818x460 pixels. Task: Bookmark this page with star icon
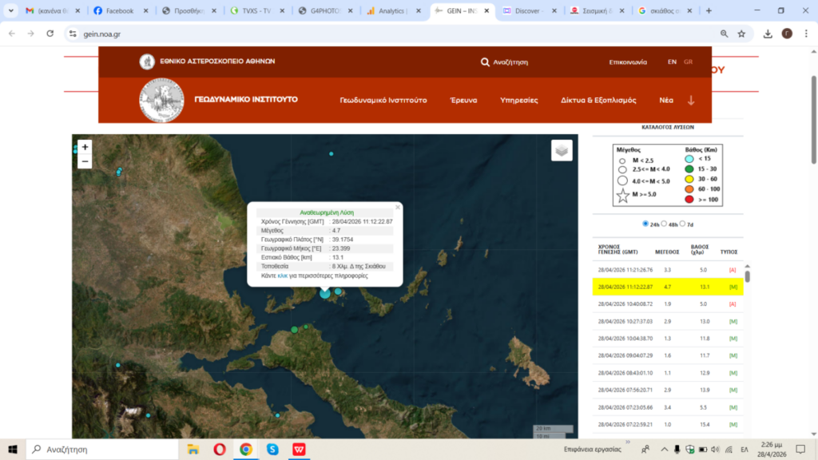[x=741, y=34]
